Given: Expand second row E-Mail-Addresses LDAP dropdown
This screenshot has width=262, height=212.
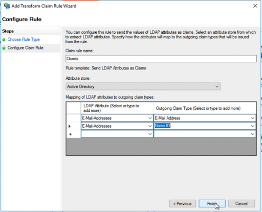Looking at the screenshot, I should (150, 126).
